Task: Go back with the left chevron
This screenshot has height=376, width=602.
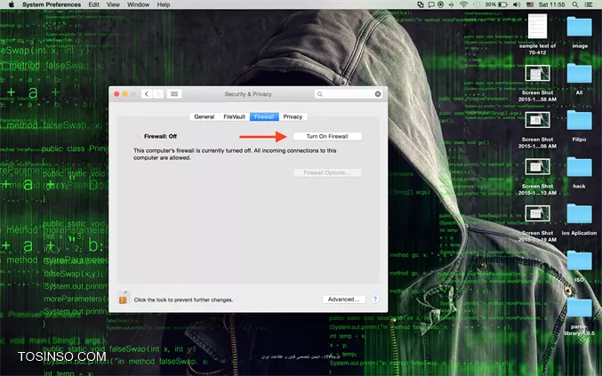Action: [147, 94]
